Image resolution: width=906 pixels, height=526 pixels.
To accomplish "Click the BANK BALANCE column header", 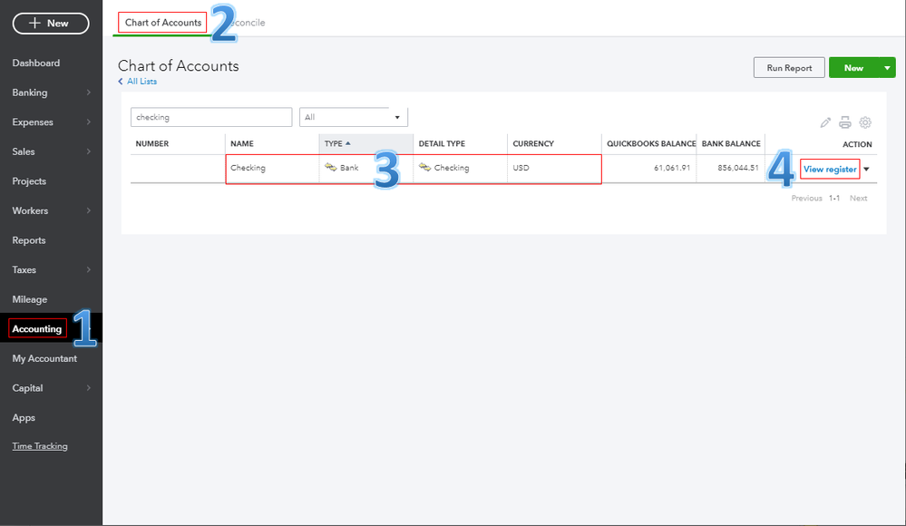I will (x=731, y=143).
